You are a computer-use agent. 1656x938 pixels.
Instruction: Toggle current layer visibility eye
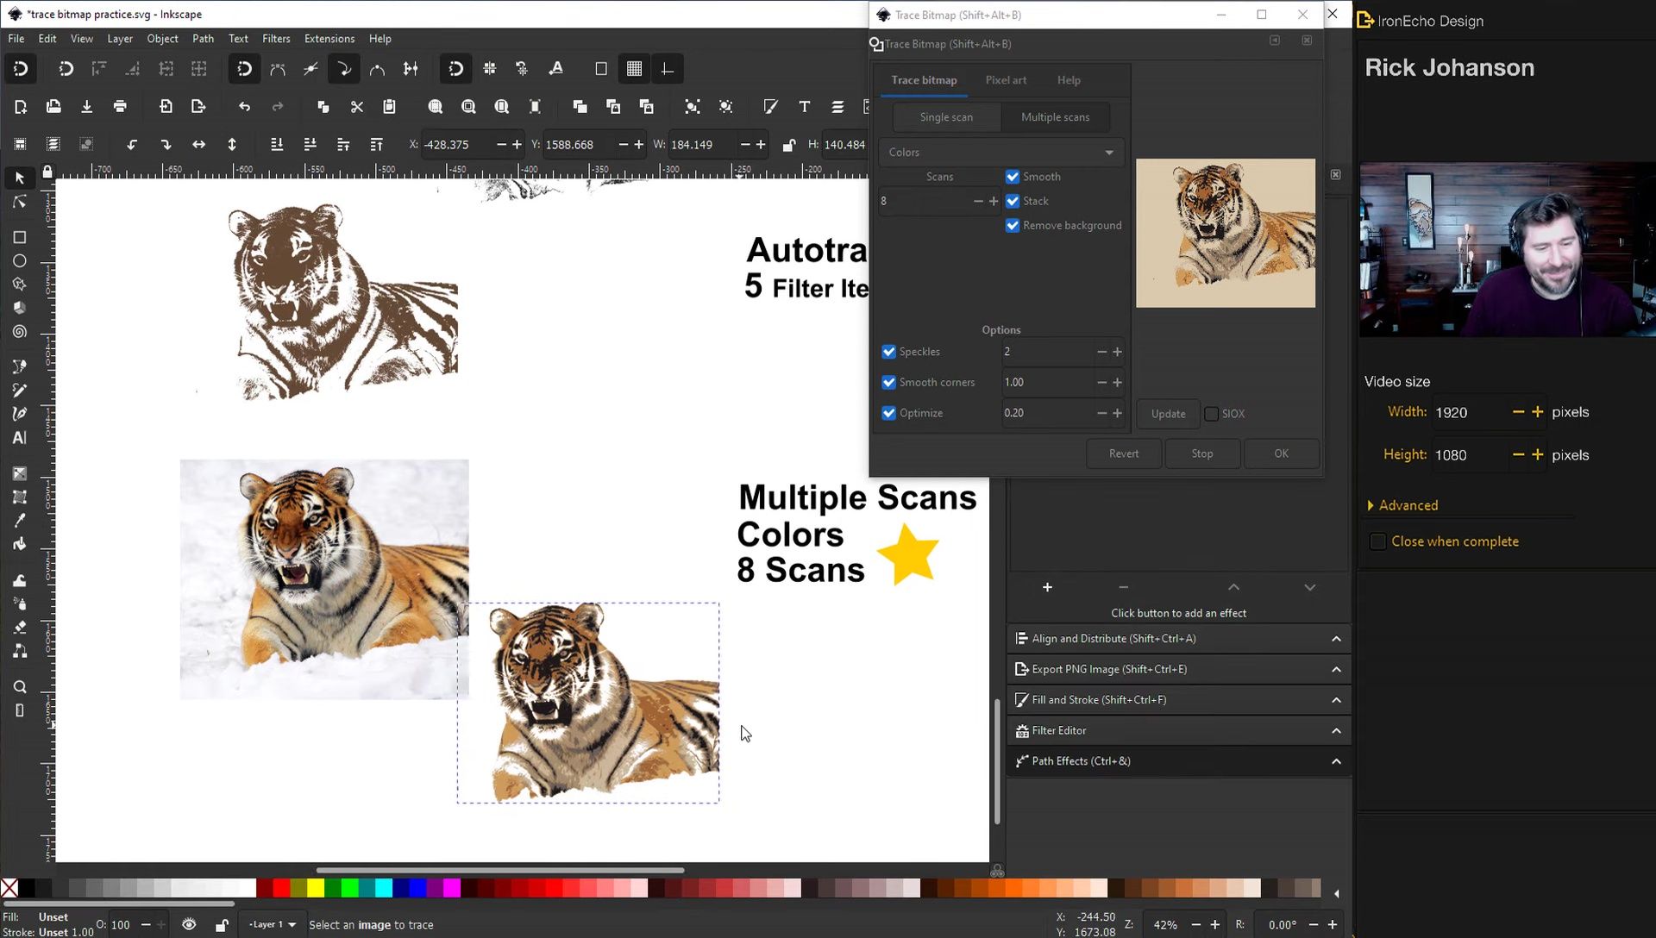tap(189, 924)
